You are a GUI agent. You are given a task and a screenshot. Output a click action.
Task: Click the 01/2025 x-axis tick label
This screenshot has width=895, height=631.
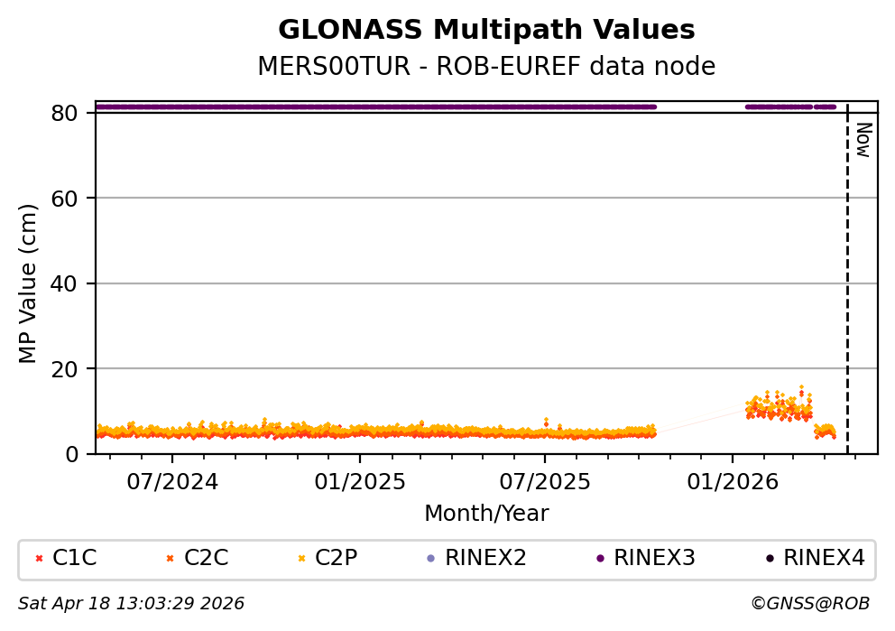coord(359,481)
